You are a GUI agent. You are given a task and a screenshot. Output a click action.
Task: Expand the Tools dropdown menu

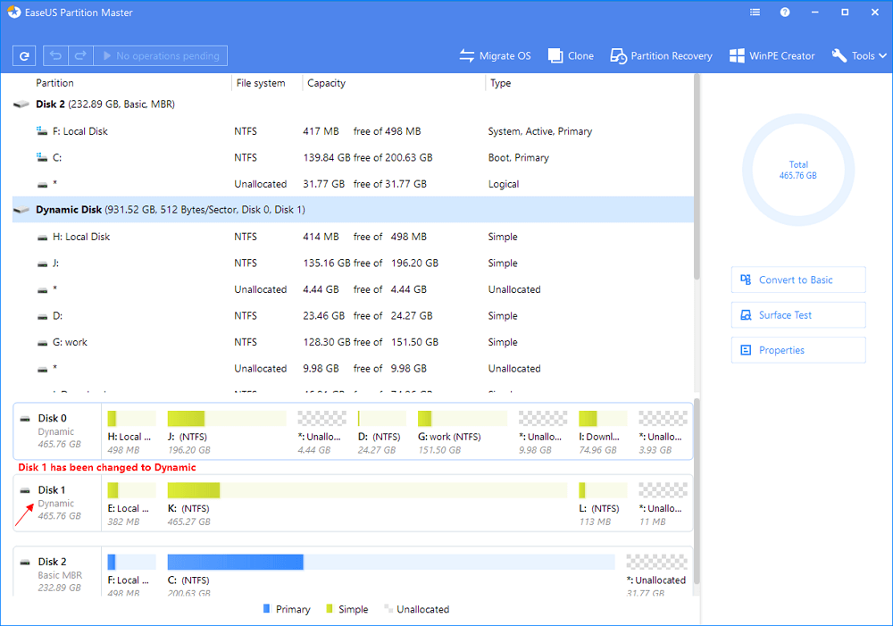tap(861, 56)
